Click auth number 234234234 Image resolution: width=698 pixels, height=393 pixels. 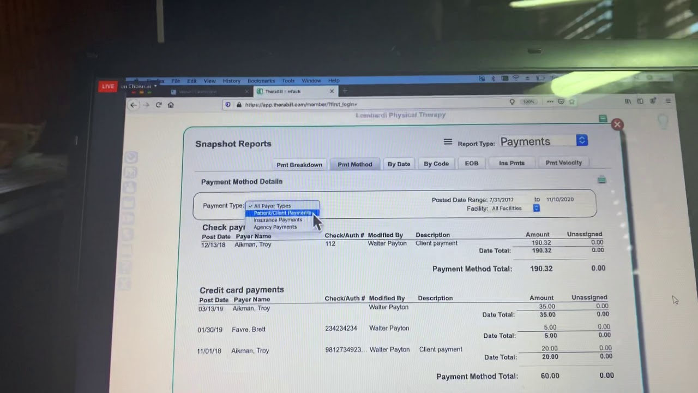click(341, 329)
